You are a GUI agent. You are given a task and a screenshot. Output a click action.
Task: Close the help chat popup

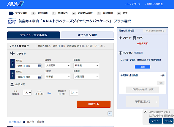(145, 112)
